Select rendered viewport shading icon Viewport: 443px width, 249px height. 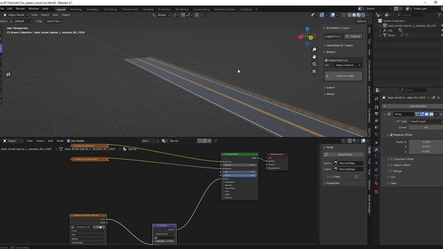tap(363, 15)
